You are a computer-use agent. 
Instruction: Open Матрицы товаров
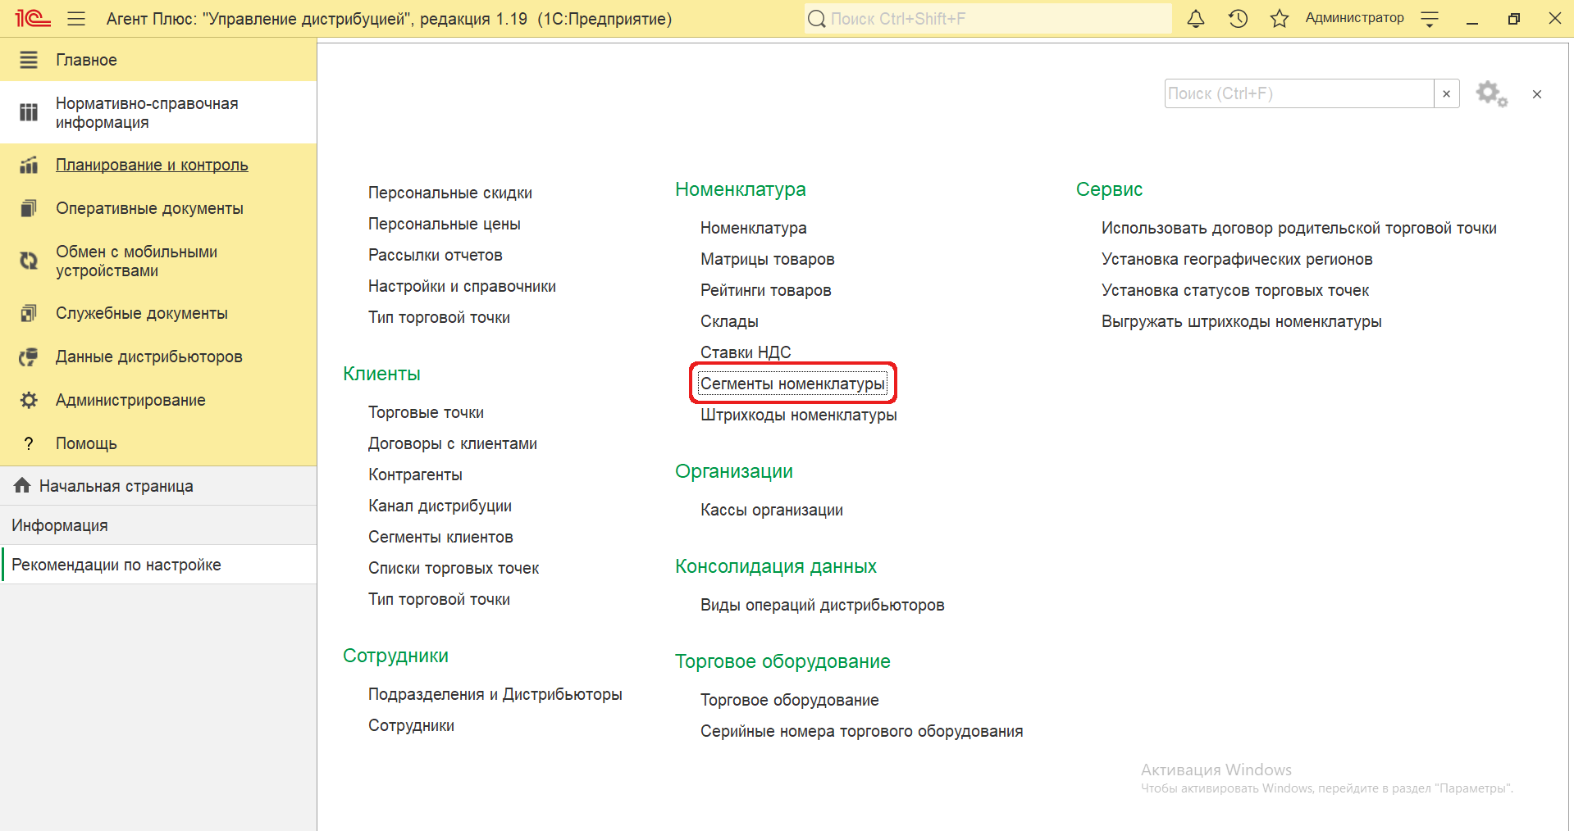point(768,259)
